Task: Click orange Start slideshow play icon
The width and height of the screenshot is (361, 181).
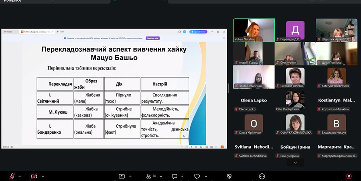Action: [x=222, y=147]
